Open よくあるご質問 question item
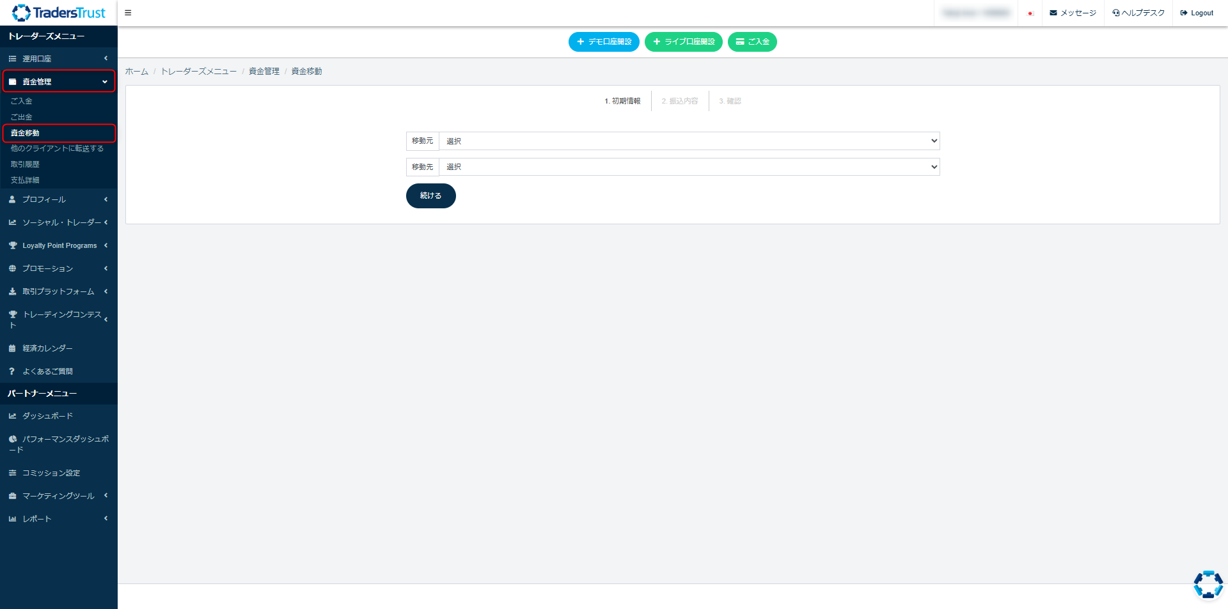Screen dimensions: 1228x609 coord(47,371)
